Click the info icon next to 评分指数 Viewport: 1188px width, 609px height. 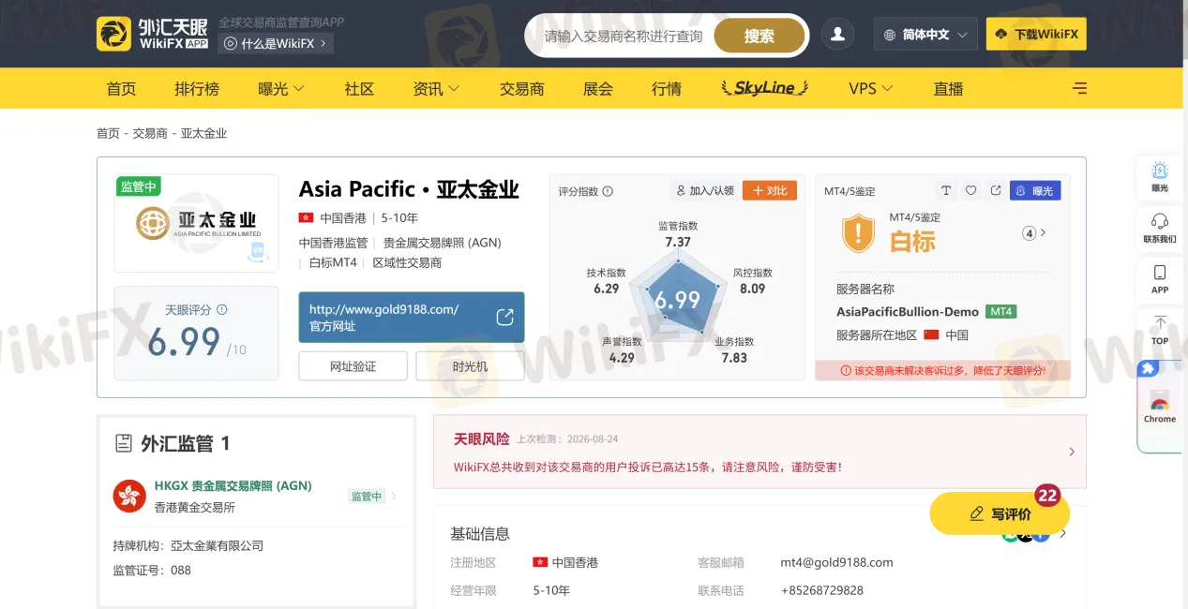coord(608,191)
